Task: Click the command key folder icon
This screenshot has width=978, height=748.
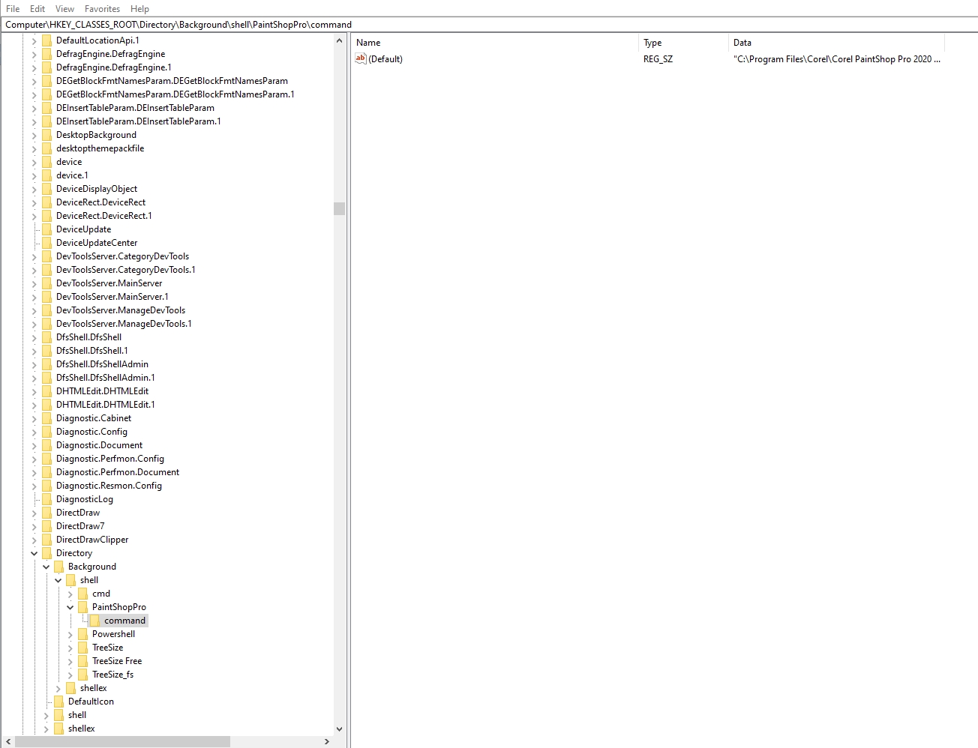Action: (94, 621)
